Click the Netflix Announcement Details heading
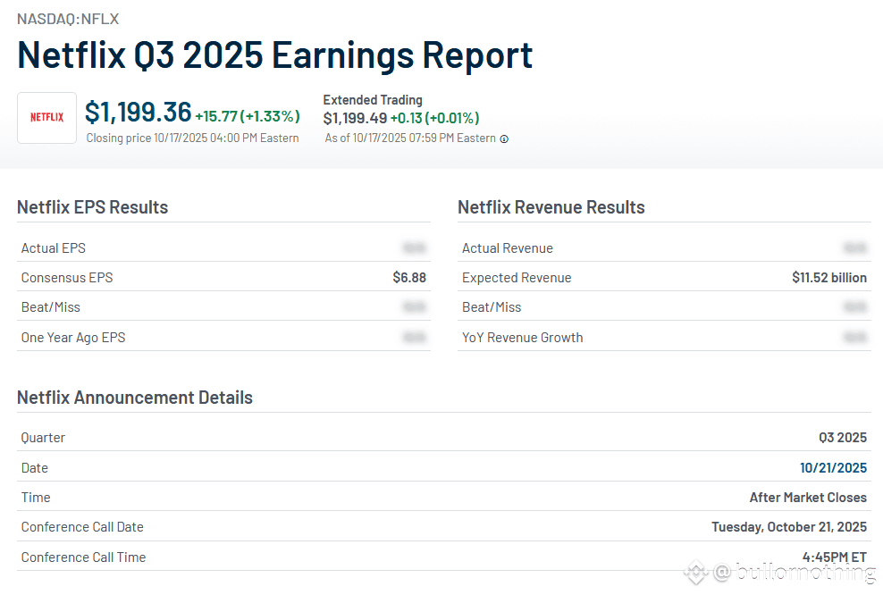Image resolution: width=883 pixels, height=595 pixels. coord(135,398)
